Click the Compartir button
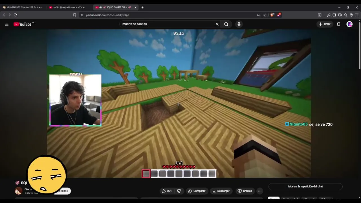 point(197,191)
